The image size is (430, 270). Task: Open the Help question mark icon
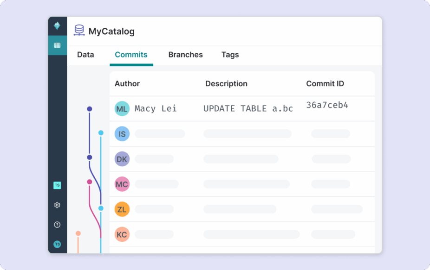pos(57,225)
